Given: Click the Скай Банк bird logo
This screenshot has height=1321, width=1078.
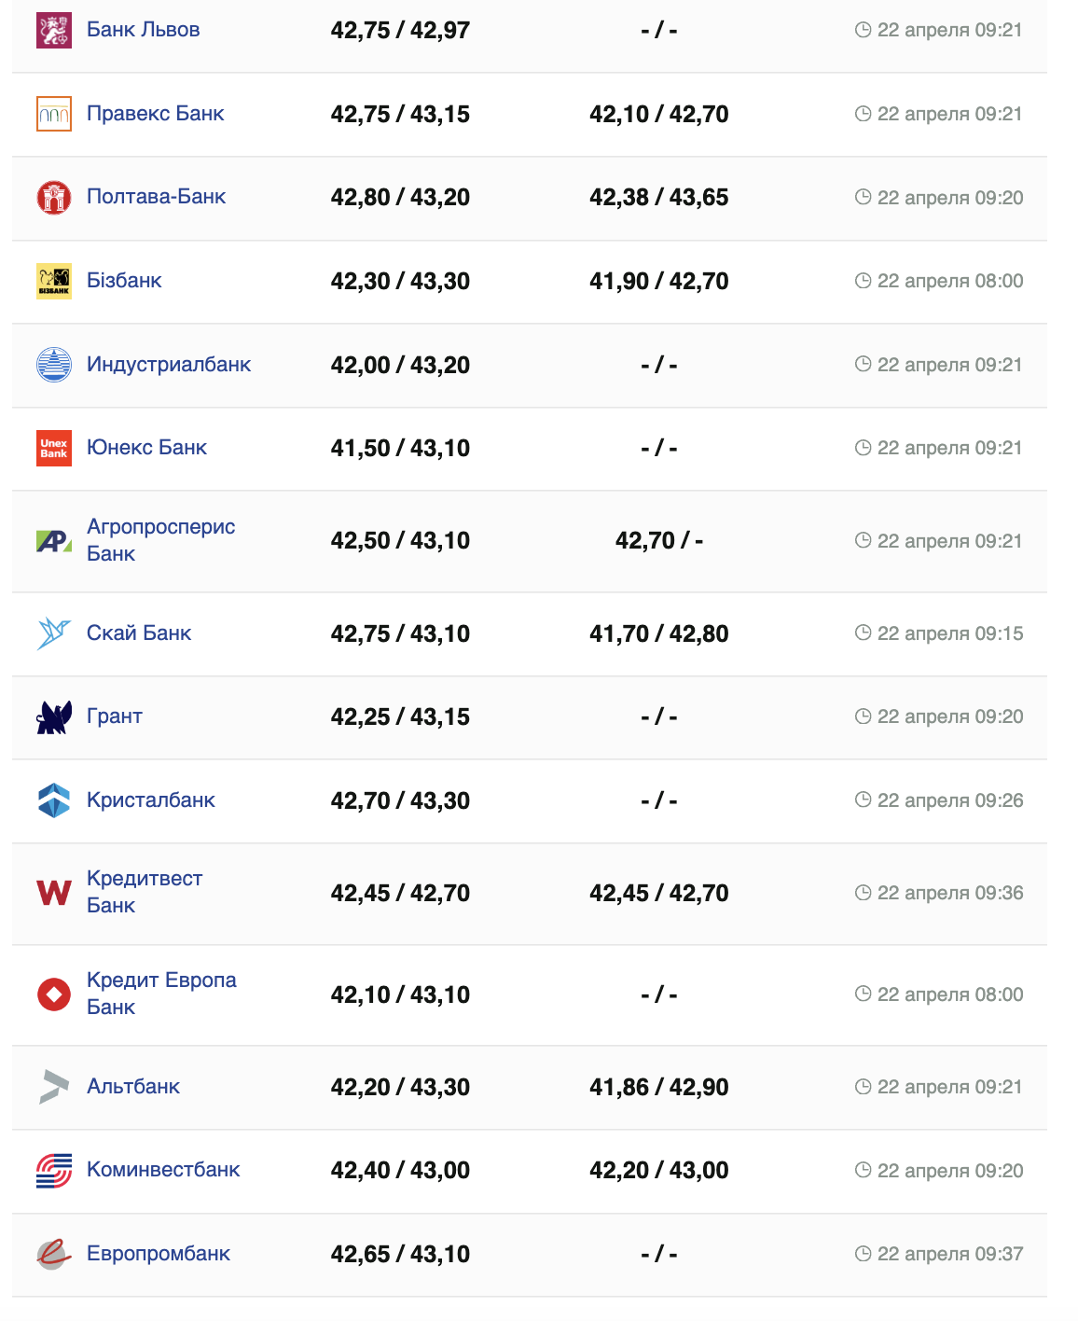Looking at the screenshot, I should click(x=54, y=633).
